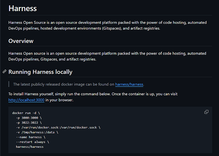Open the harness/harness Docker image link
Image resolution: width=219 pixels, height=156 pixels.
[x=129, y=84]
